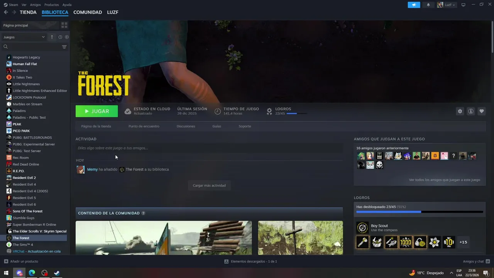Open the announcements megaphone button
This screenshot has width=494, height=278.
point(414,5)
